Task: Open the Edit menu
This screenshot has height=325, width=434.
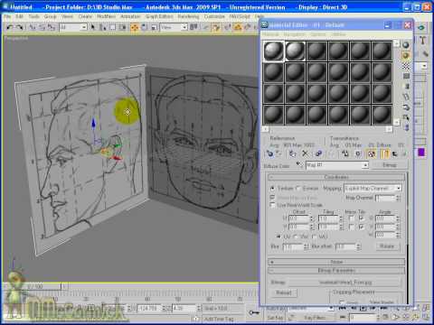Action: point(19,16)
